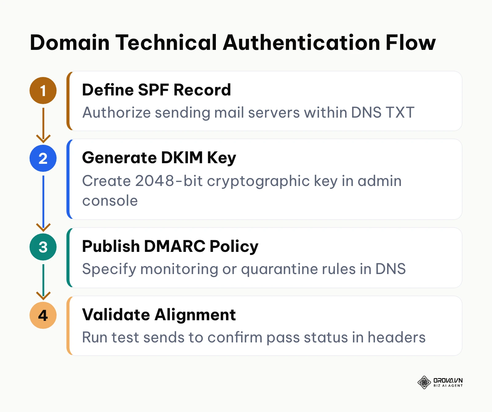Viewport: 492px width, 412px height.
Task: Click 'Create 2048-bit cryptographic key in admin console'
Action: click(x=242, y=191)
